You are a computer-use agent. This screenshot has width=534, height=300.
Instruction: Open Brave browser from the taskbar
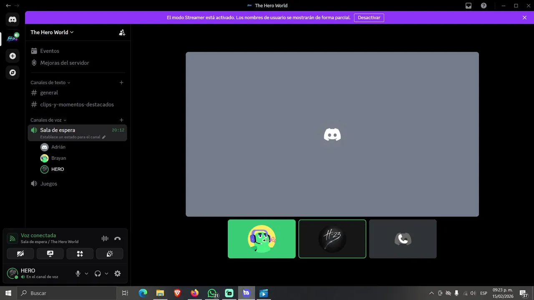click(177, 293)
